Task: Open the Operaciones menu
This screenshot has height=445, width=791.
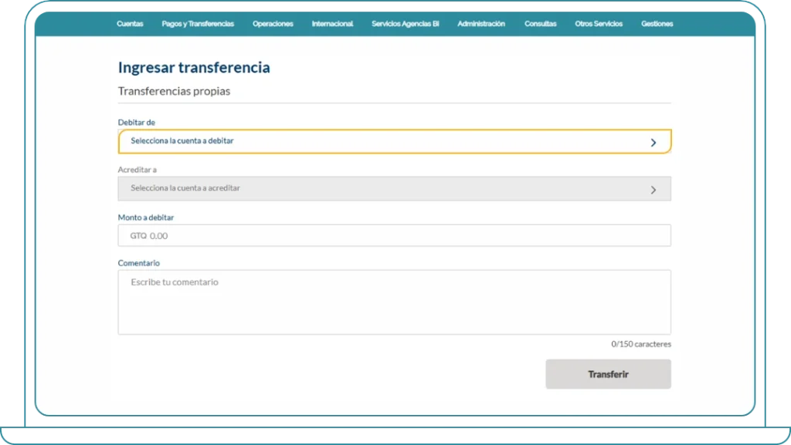Action: [x=273, y=24]
